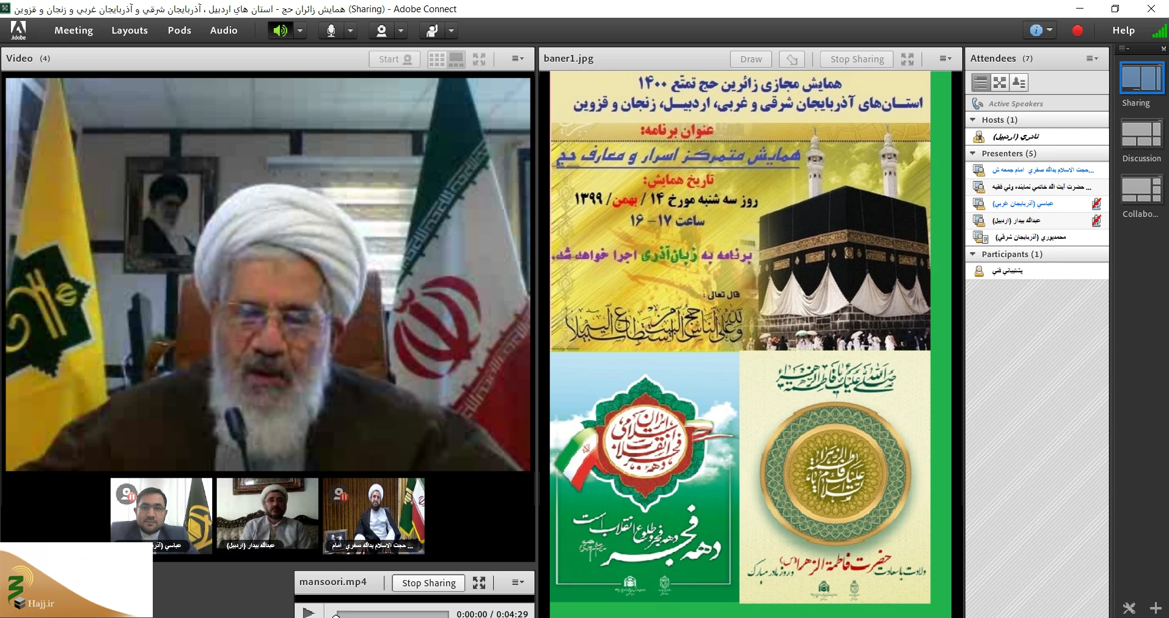The height and width of the screenshot is (618, 1169).
Task: Click Start webcam button in Video pod
Action: coord(395,59)
